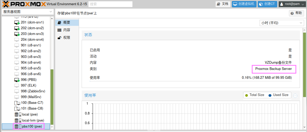The image size is (307, 132).
Task: Click the template icon for 101 (Base-C8)
Action: coord(17,109)
